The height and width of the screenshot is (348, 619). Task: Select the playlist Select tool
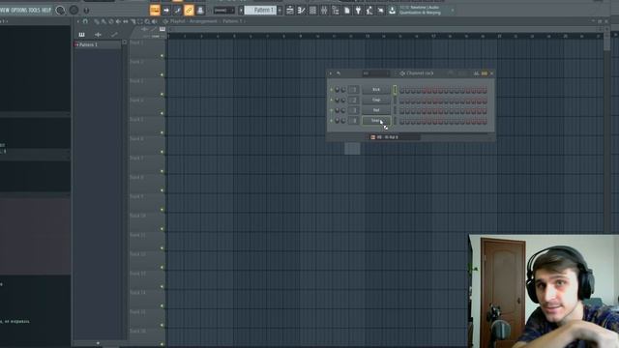pos(139,21)
